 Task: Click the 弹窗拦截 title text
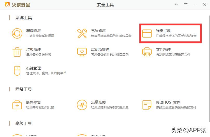click(x=163, y=31)
